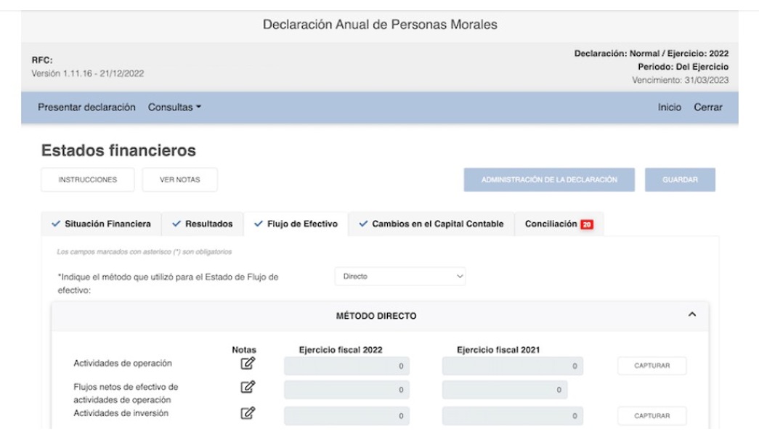Image resolution: width=759 pixels, height=432 pixels.
Task: Collapse the Método Directo section chevron
Action: coord(691,315)
